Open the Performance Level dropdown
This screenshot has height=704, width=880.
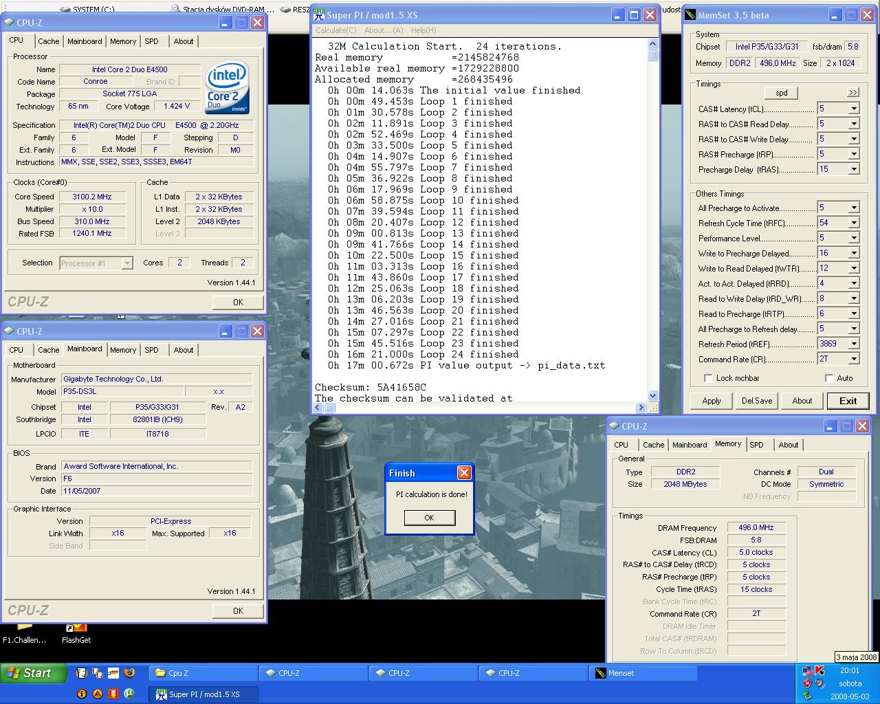853,238
